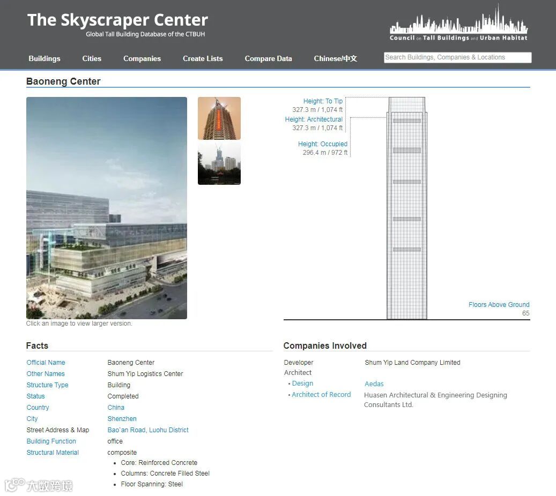The width and height of the screenshot is (556, 496).
Task: Open the orange construction tower thumbnail
Action: (219, 118)
